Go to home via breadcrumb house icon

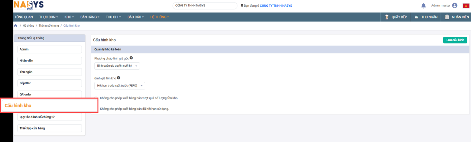click(x=16, y=26)
